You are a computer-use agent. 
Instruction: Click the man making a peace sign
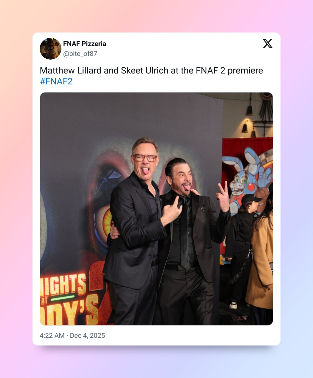[191, 241]
